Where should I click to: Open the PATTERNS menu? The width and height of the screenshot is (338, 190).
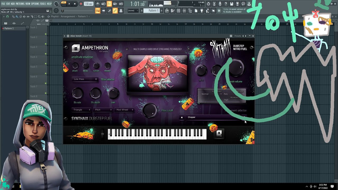(x=20, y=4)
